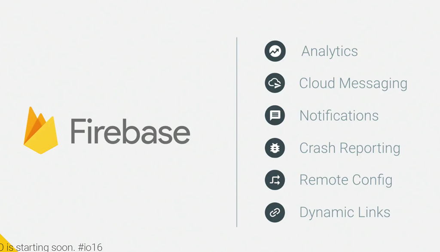This screenshot has height=252, width=440.
Task: Click the Remote Config arrows icon
Action: pyautogui.click(x=275, y=180)
